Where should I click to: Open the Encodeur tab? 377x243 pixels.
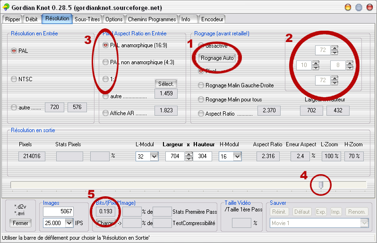(x=212, y=19)
